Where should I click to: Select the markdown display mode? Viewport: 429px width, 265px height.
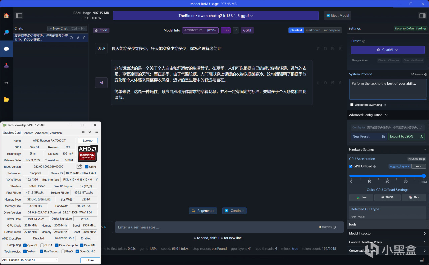point(313,30)
